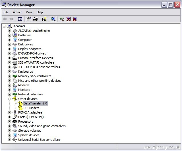The image size is (182, 151).
Task: Click the ALCATech AudioEngine diamond icon
Action: tap(15, 31)
